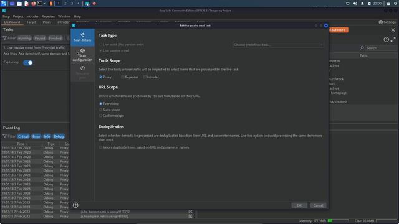Toggle the Debug event log filter
Screen dimensions: 399x224
(x=59, y=136)
